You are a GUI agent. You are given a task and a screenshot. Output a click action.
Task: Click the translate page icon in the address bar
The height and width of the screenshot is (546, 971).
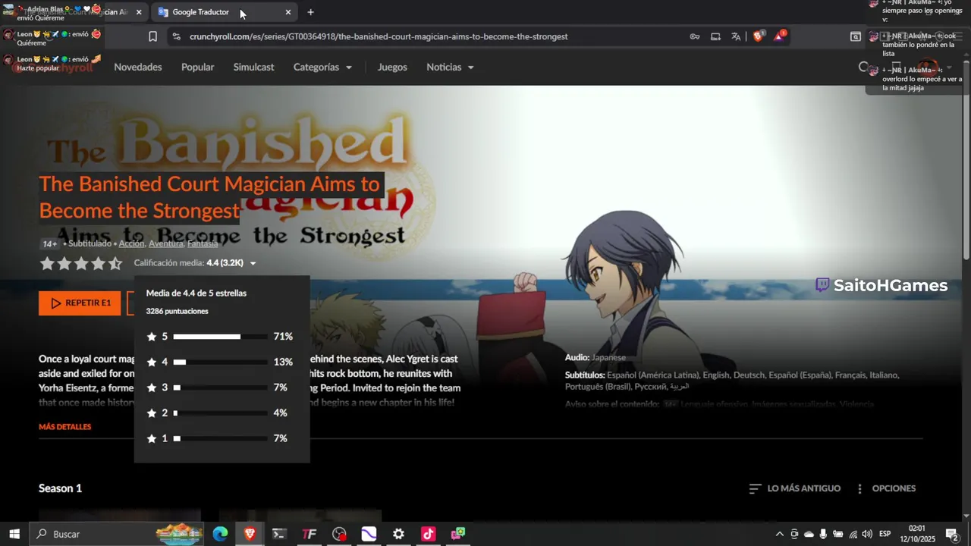(736, 36)
